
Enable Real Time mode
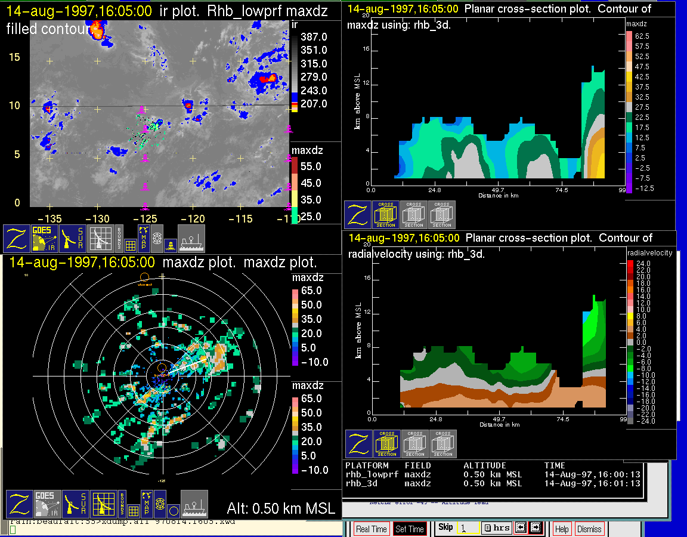point(371,529)
